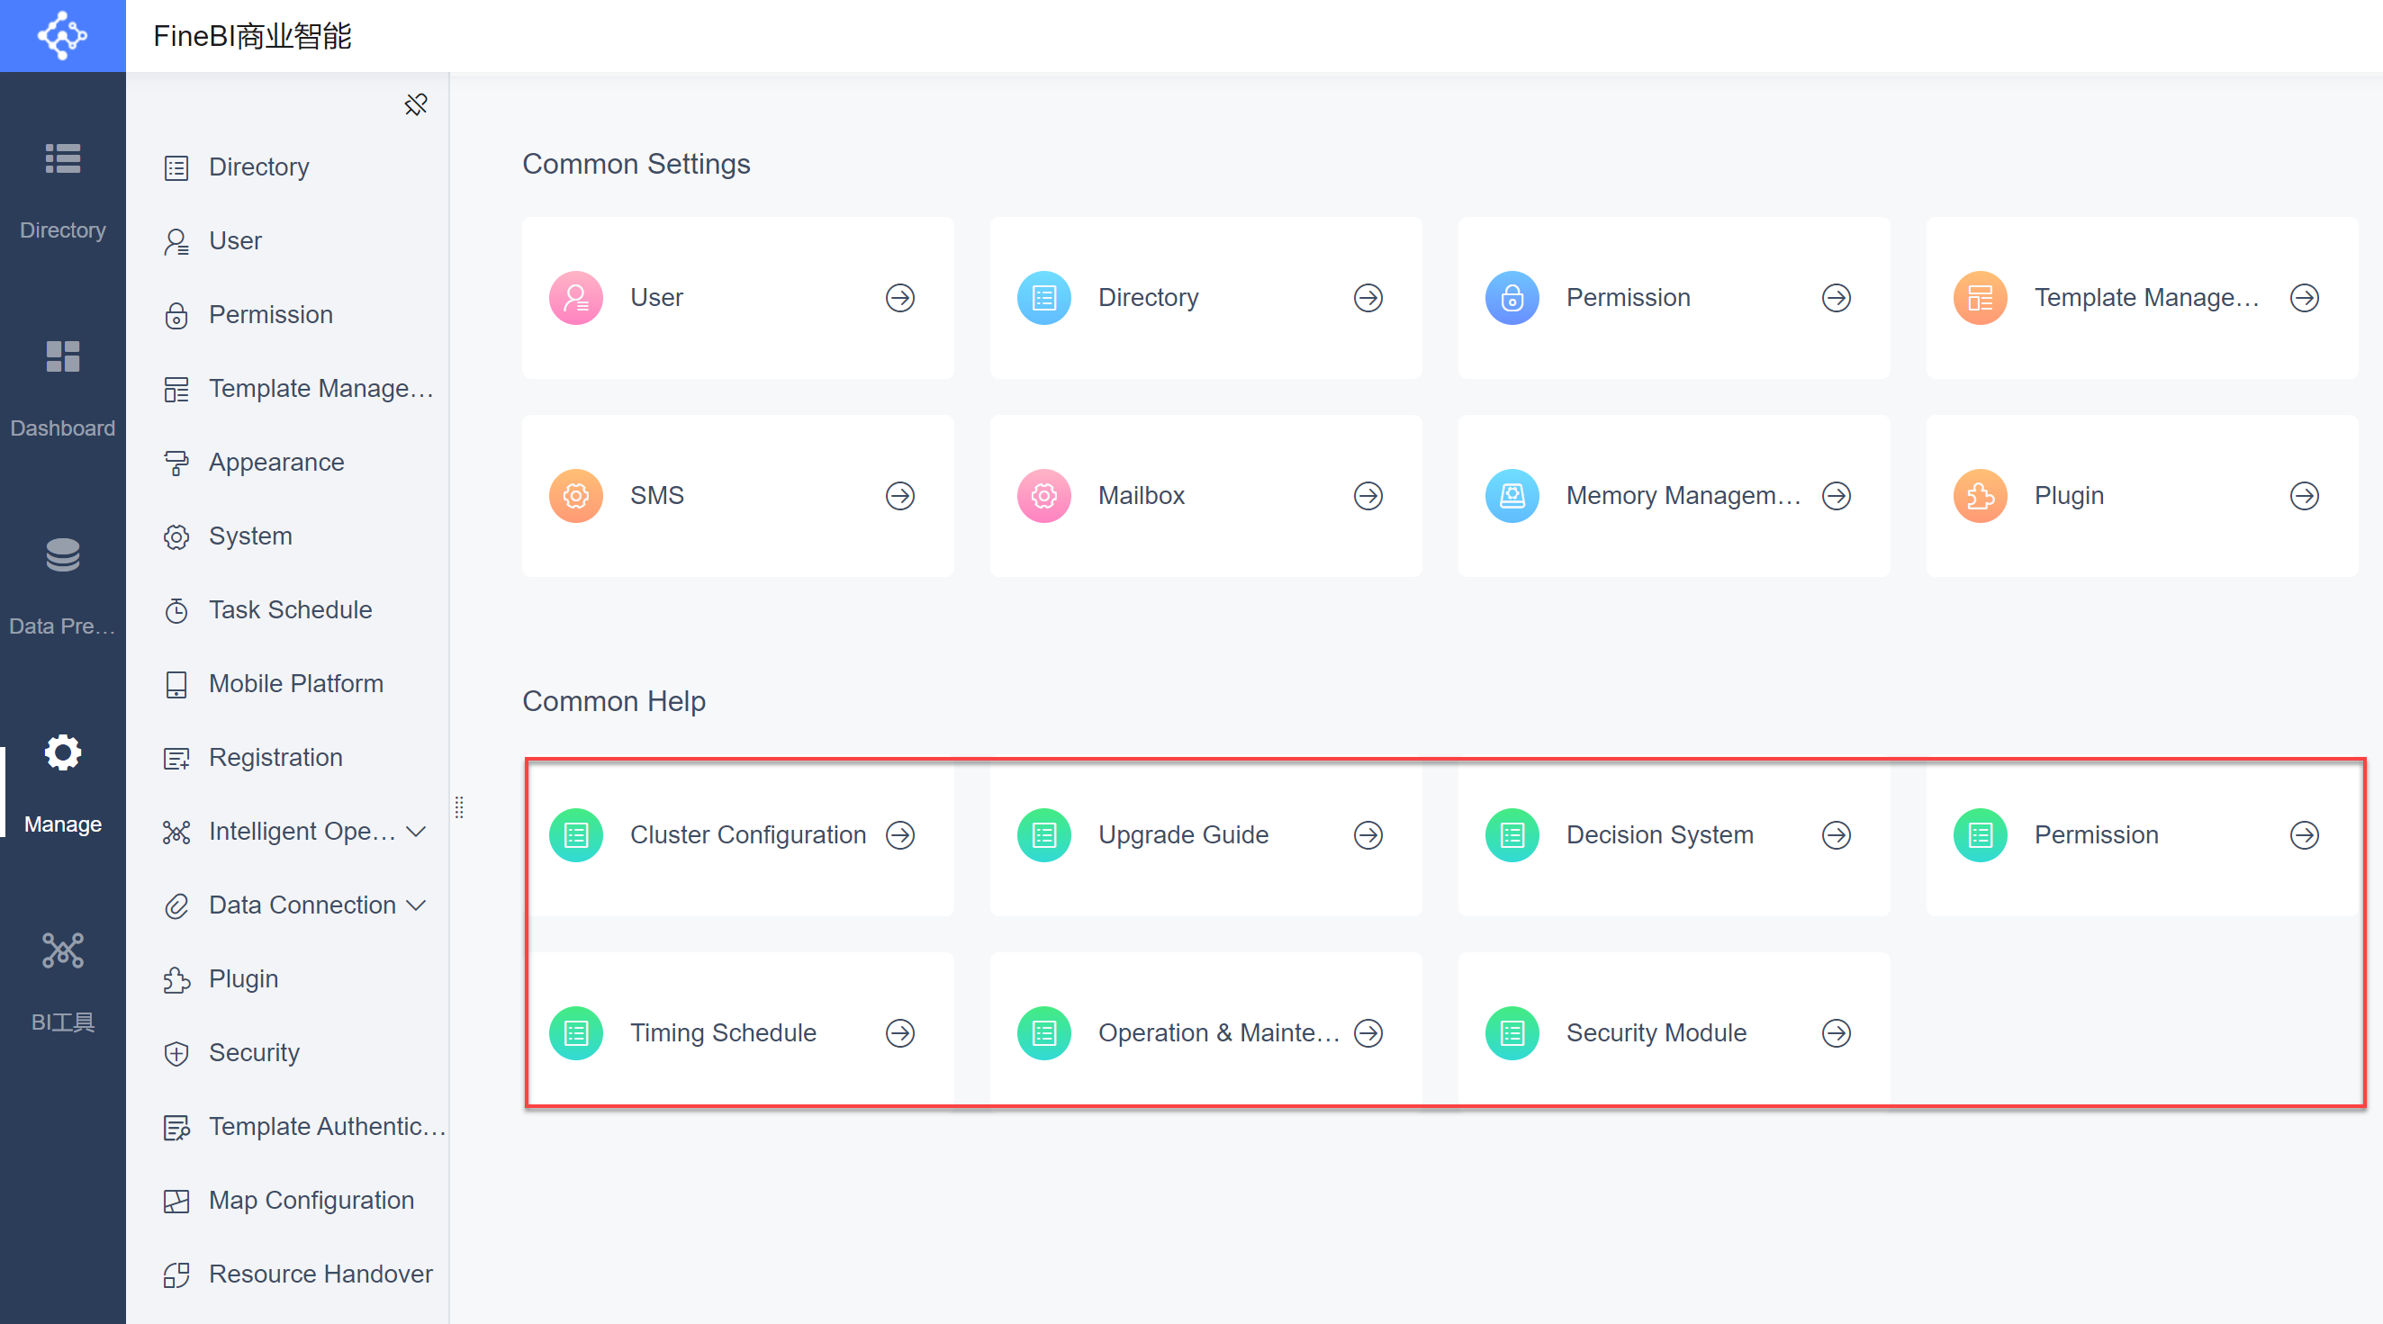Click the pink User card icon
Viewport: 2383px width, 1324px height.
coord(575,298)
